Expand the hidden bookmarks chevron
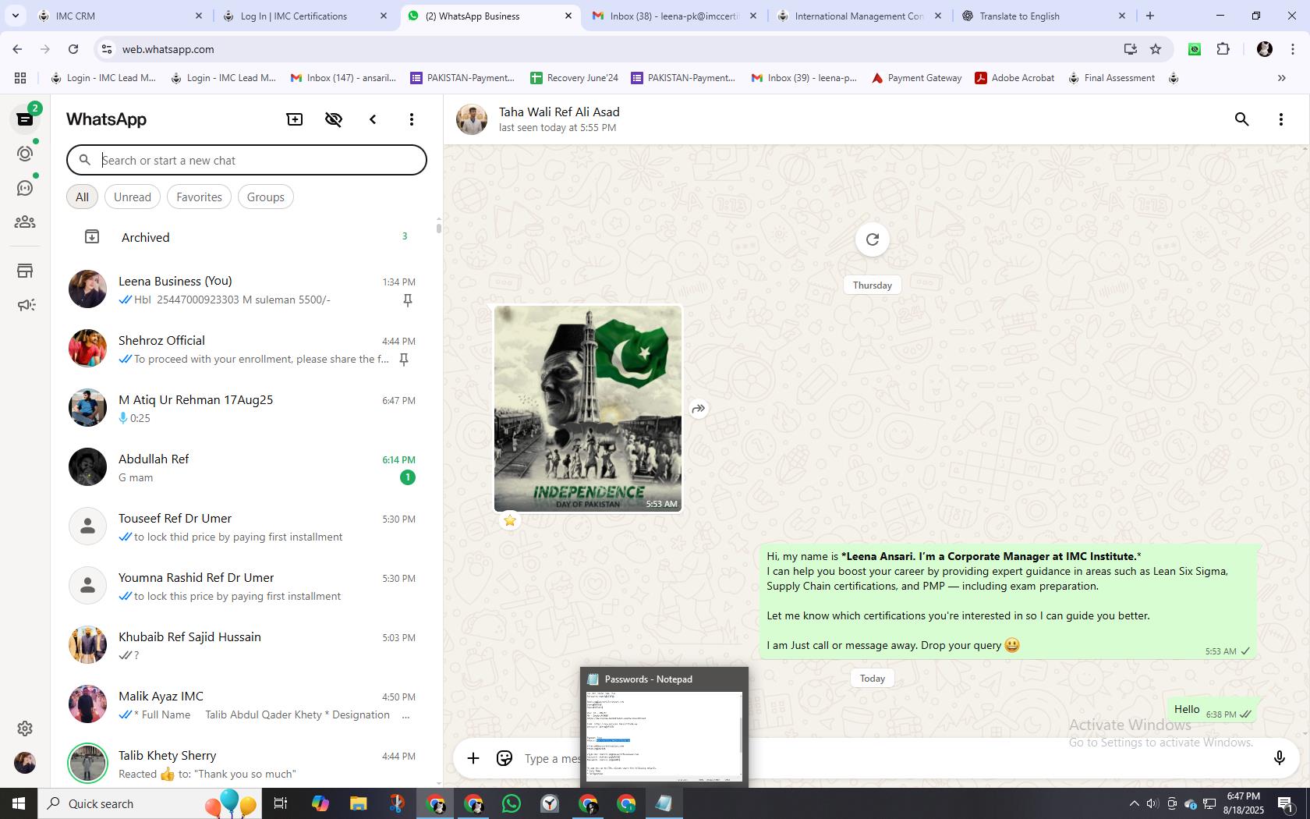The height and width of the screenshot is (819, 1310). pos(1281,78)
